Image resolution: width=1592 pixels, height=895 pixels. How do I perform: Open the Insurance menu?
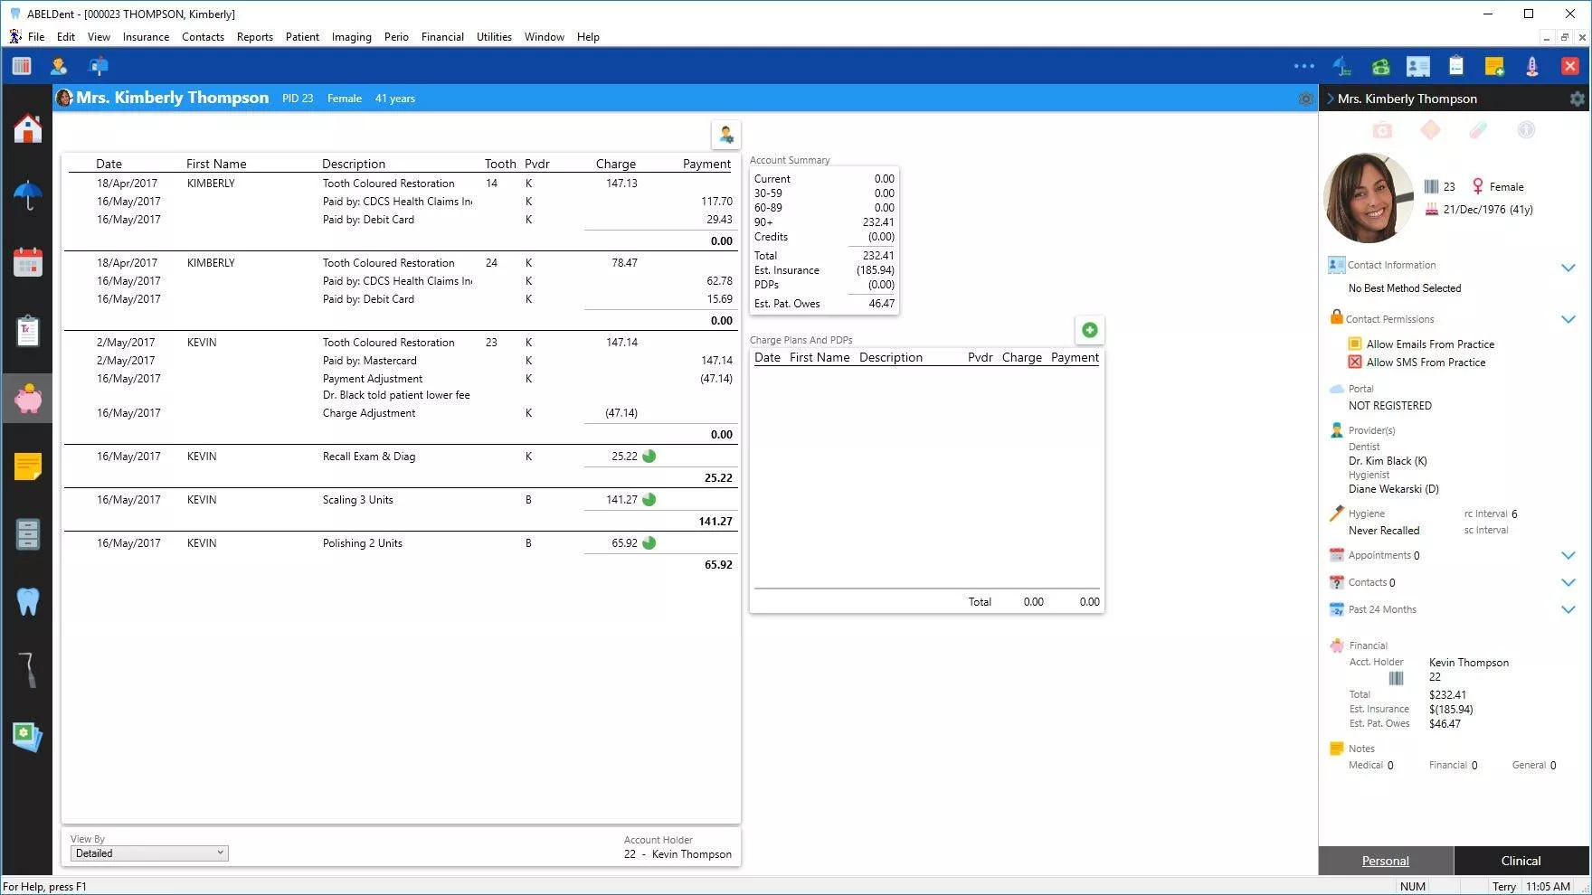pyautogui.click(x=146, y=37)
